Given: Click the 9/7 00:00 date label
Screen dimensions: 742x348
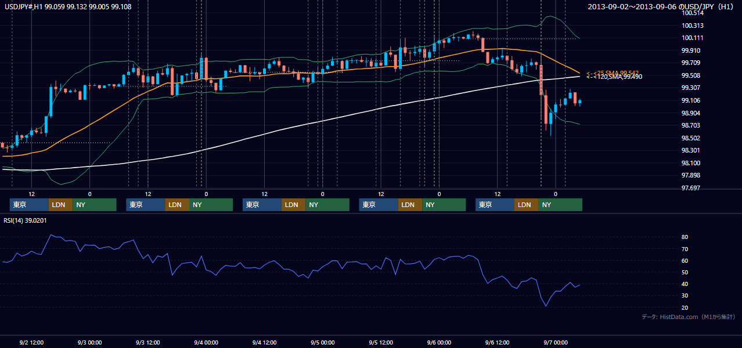Looking at the screenshot, I should 555,342.
